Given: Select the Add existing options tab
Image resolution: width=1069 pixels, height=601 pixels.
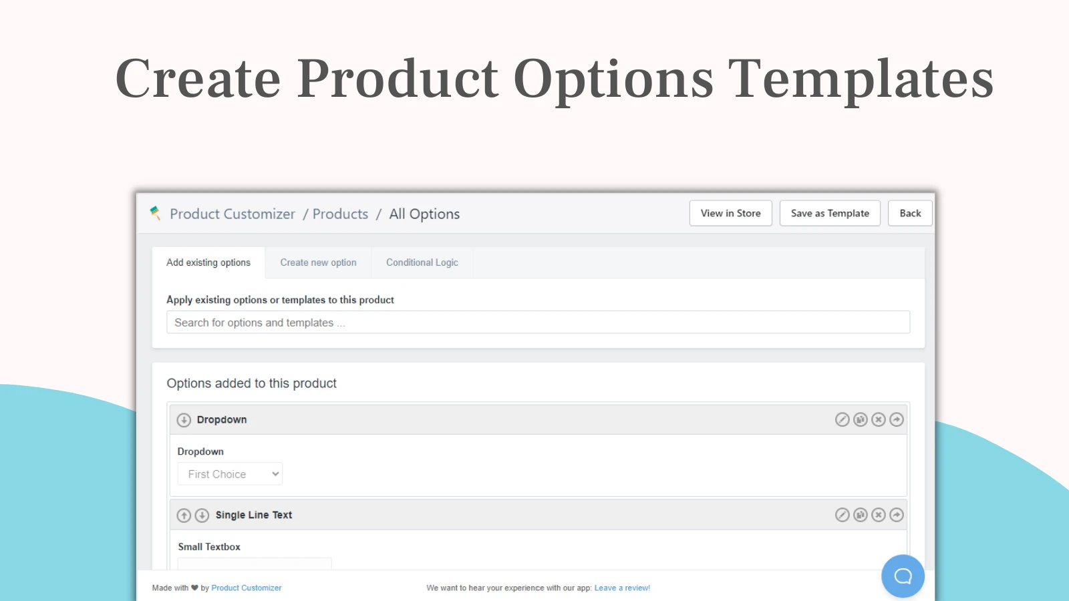Looking at the screenshot, I should (208, 262).
